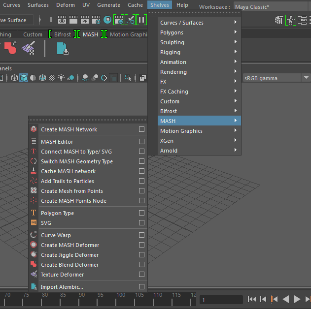This screenshot has height=309, width=311.
Task: Click the current frame number field
Action: pyautogui.click(x=221, y=300)
